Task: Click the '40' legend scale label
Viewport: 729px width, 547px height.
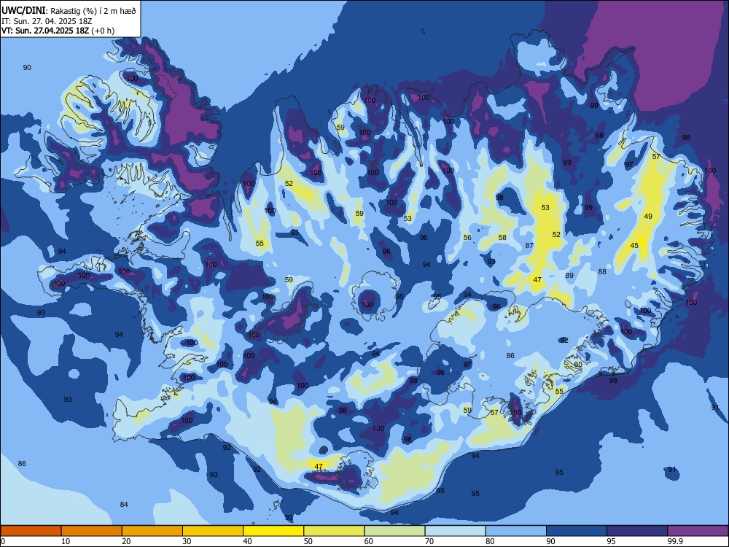Action: point(248,541)
